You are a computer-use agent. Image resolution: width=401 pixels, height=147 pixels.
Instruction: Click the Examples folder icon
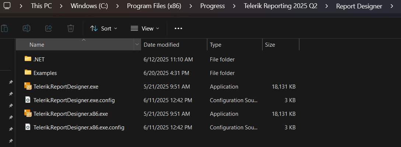tap(28, 73)
